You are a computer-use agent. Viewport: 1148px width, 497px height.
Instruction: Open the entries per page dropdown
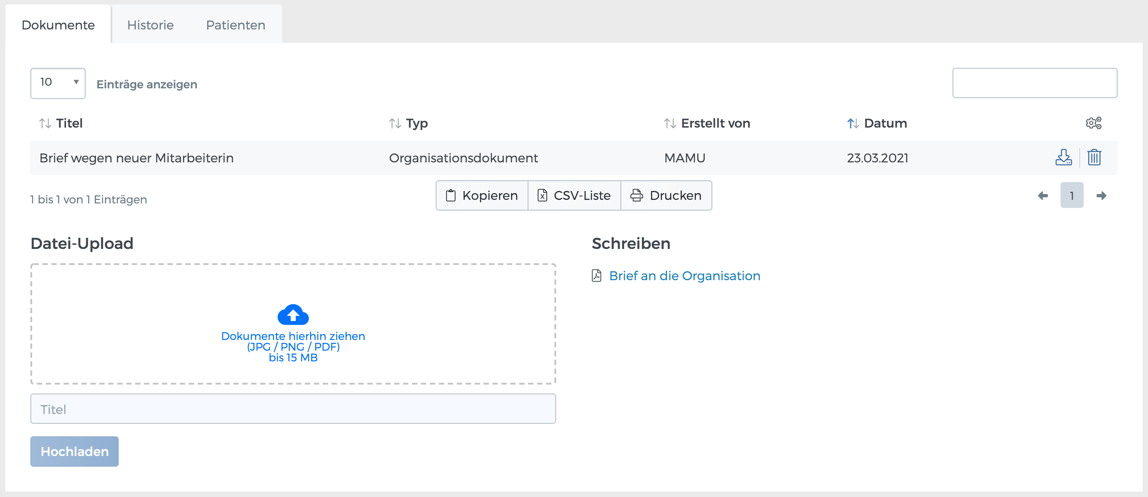57,83
